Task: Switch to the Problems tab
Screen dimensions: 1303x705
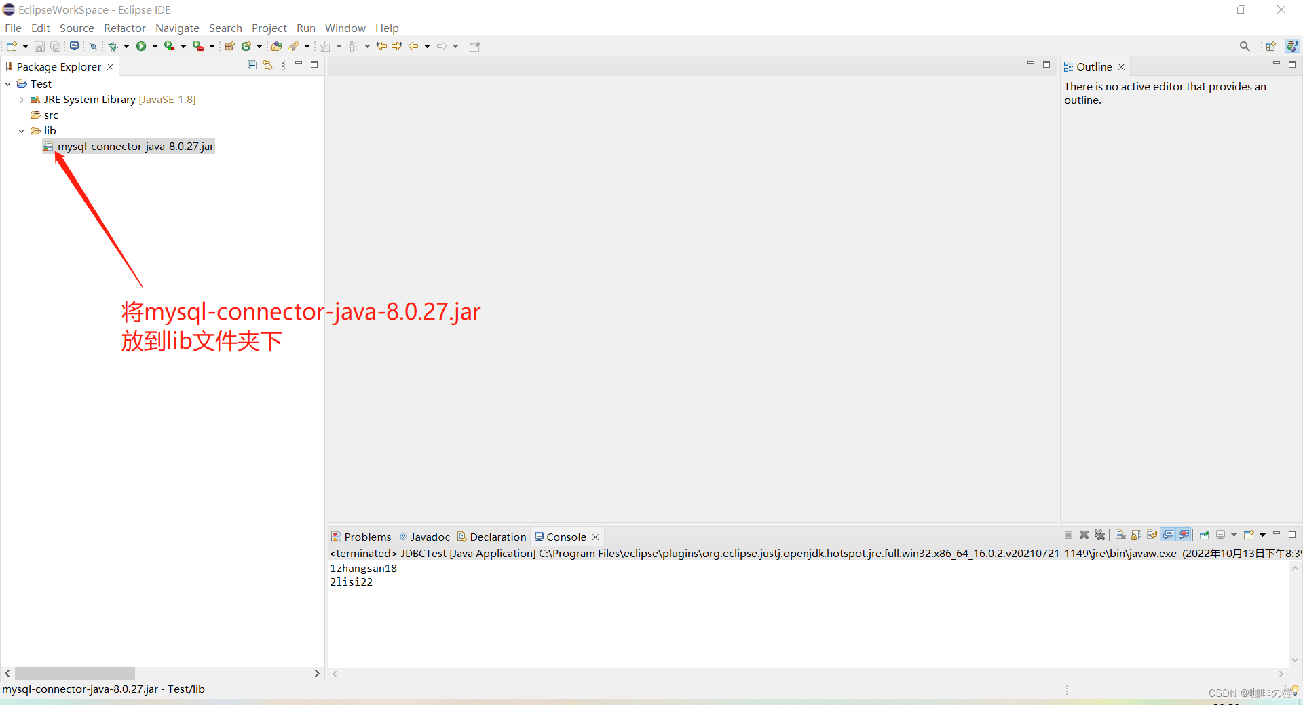Action: pyautogui.click(x=367, y=536)
